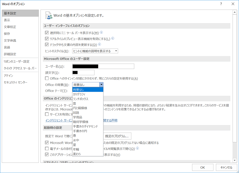The width and height of the screenshot is (239, 173).
Task: Choose 星 background option
Action: point(88,145)
